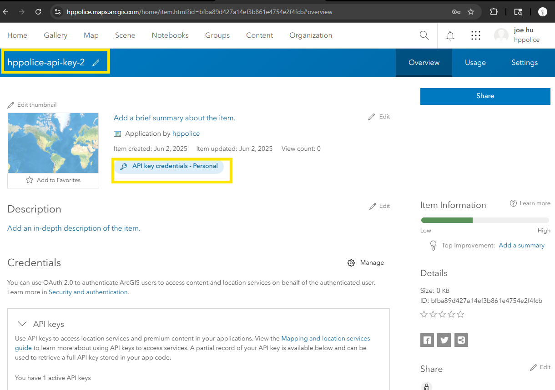This screenshot has width=555, height=390.
Task: Open Content in navigation
Action: click(x=260, y=35)
